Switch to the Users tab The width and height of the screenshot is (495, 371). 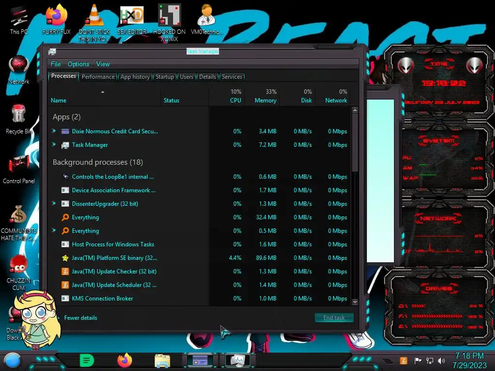pyautogui.click(x=187, y=77)
